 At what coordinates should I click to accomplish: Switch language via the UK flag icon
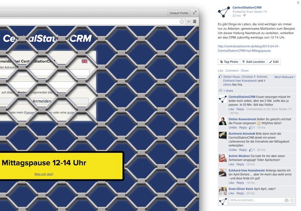click(x=85, y=61)
